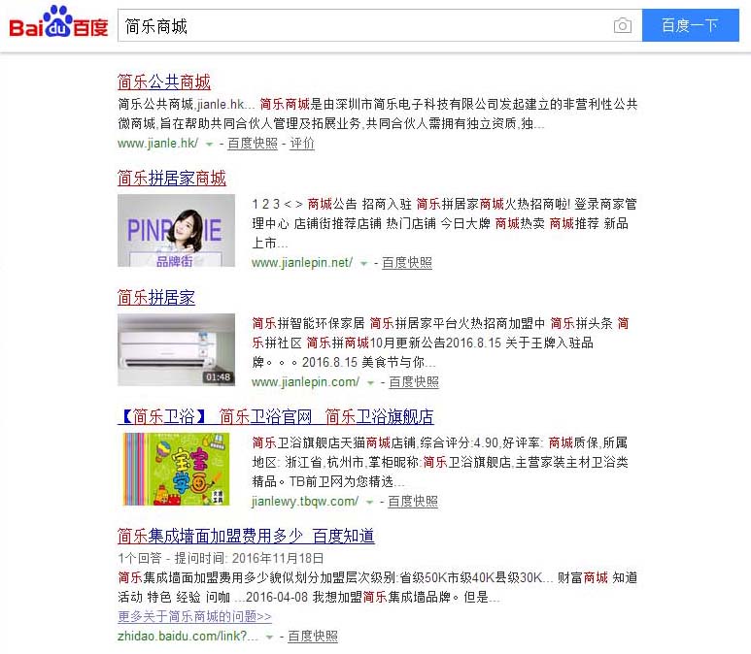Click 更多关于简乐商城的问题 link
The height and width of the screenshot is (654, 751).
(x=194, y=616)
